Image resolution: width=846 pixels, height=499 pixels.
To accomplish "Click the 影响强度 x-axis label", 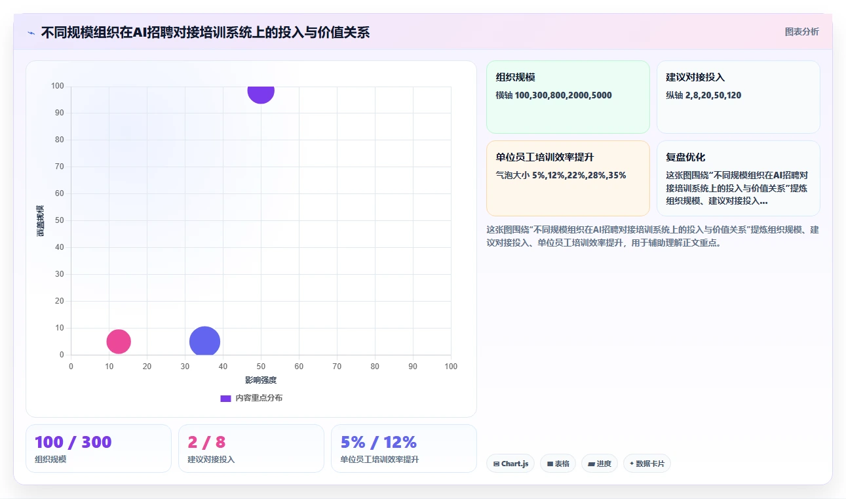I will 261,380.
